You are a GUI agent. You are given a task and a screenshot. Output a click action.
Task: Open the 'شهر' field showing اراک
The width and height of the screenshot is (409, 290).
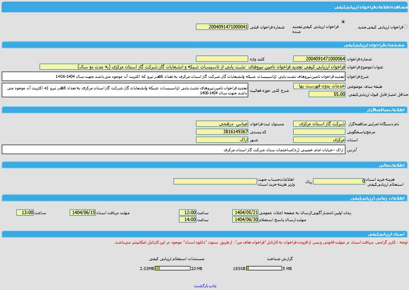222,140
